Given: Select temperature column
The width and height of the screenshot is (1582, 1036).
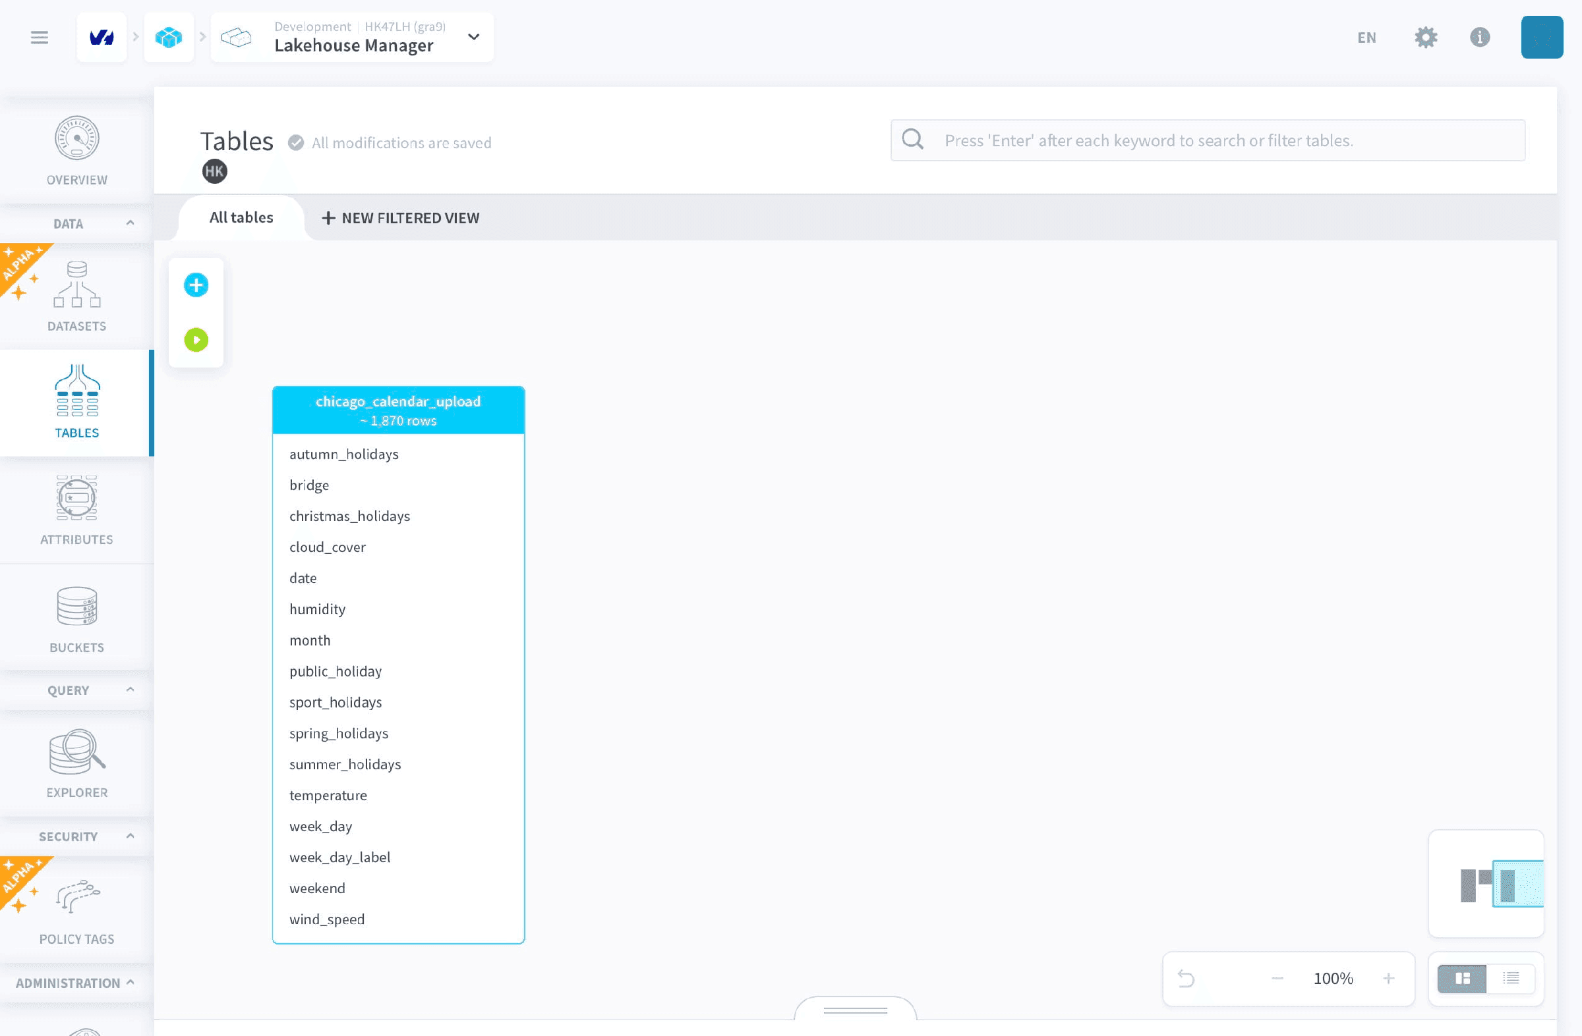Looking at the screenshot, I should pyautogui.click(x=398, y=795).
